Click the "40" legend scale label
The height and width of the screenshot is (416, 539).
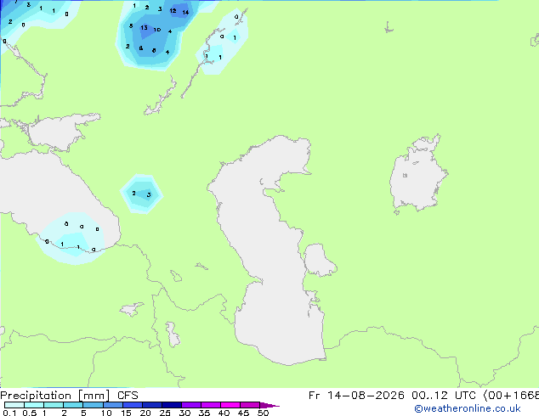point(224,413)
